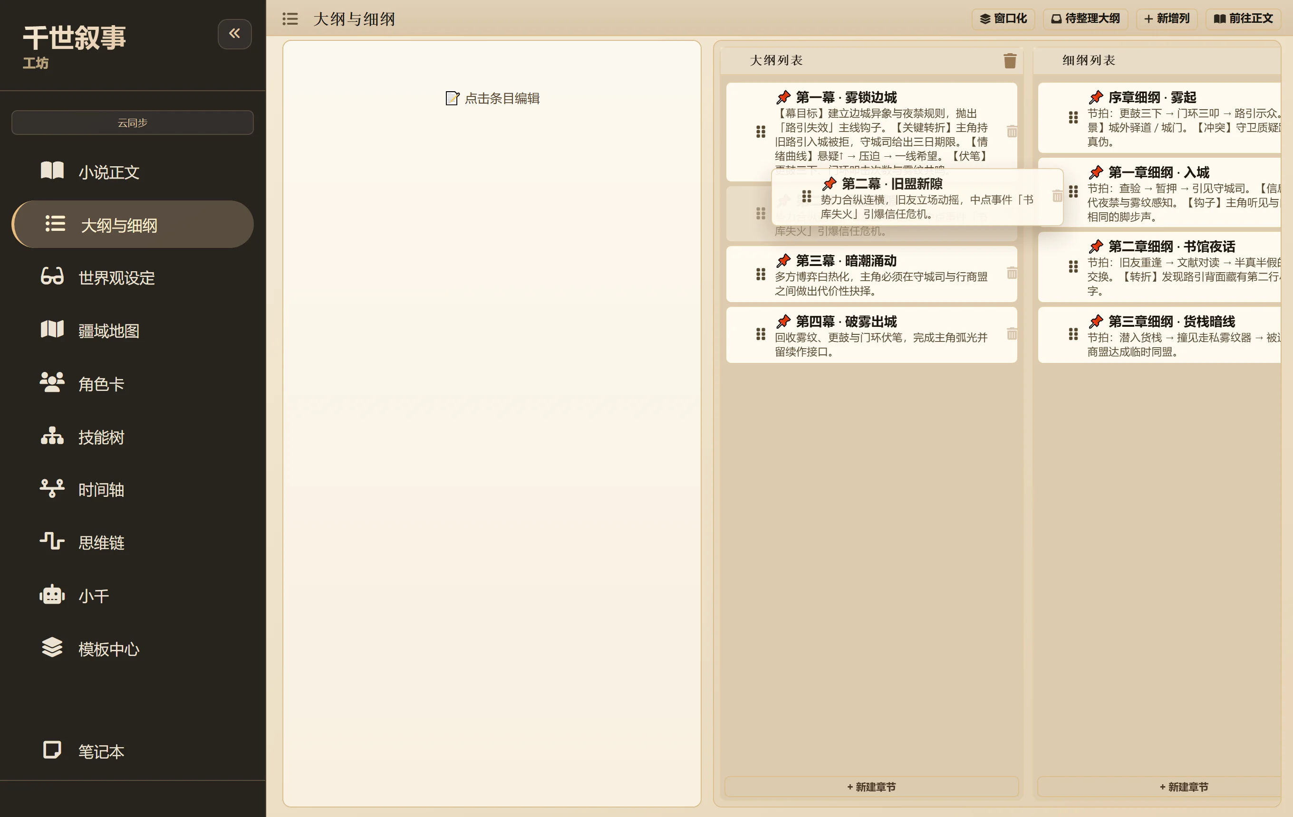Delete the 第一幕 · 雾锁边城 card
1293x817 pixels.
point(1012,132)
